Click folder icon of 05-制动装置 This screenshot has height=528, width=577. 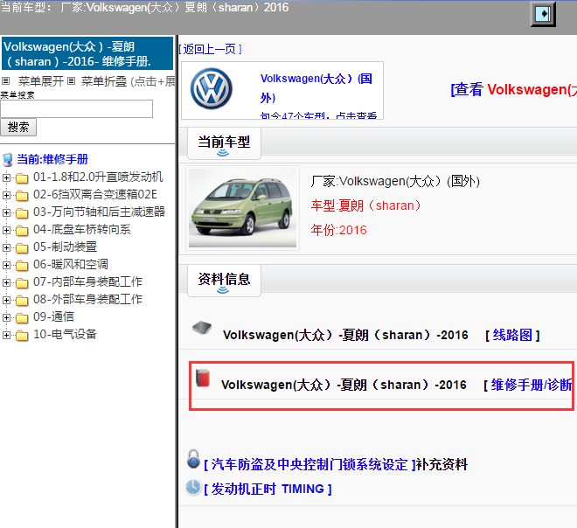(x=22, y=248)
